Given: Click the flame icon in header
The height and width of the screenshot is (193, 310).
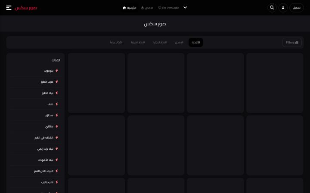Looking at the screenshot, I should tap(143, 8).
